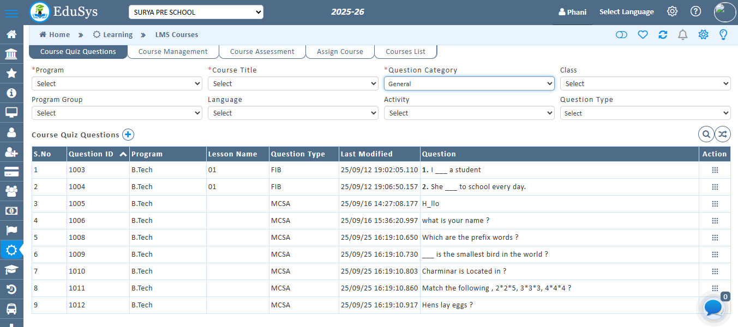The width and height of the screenshot is (738, 327).
Task: Expand the Program dropdown
Action: point(118,83)
